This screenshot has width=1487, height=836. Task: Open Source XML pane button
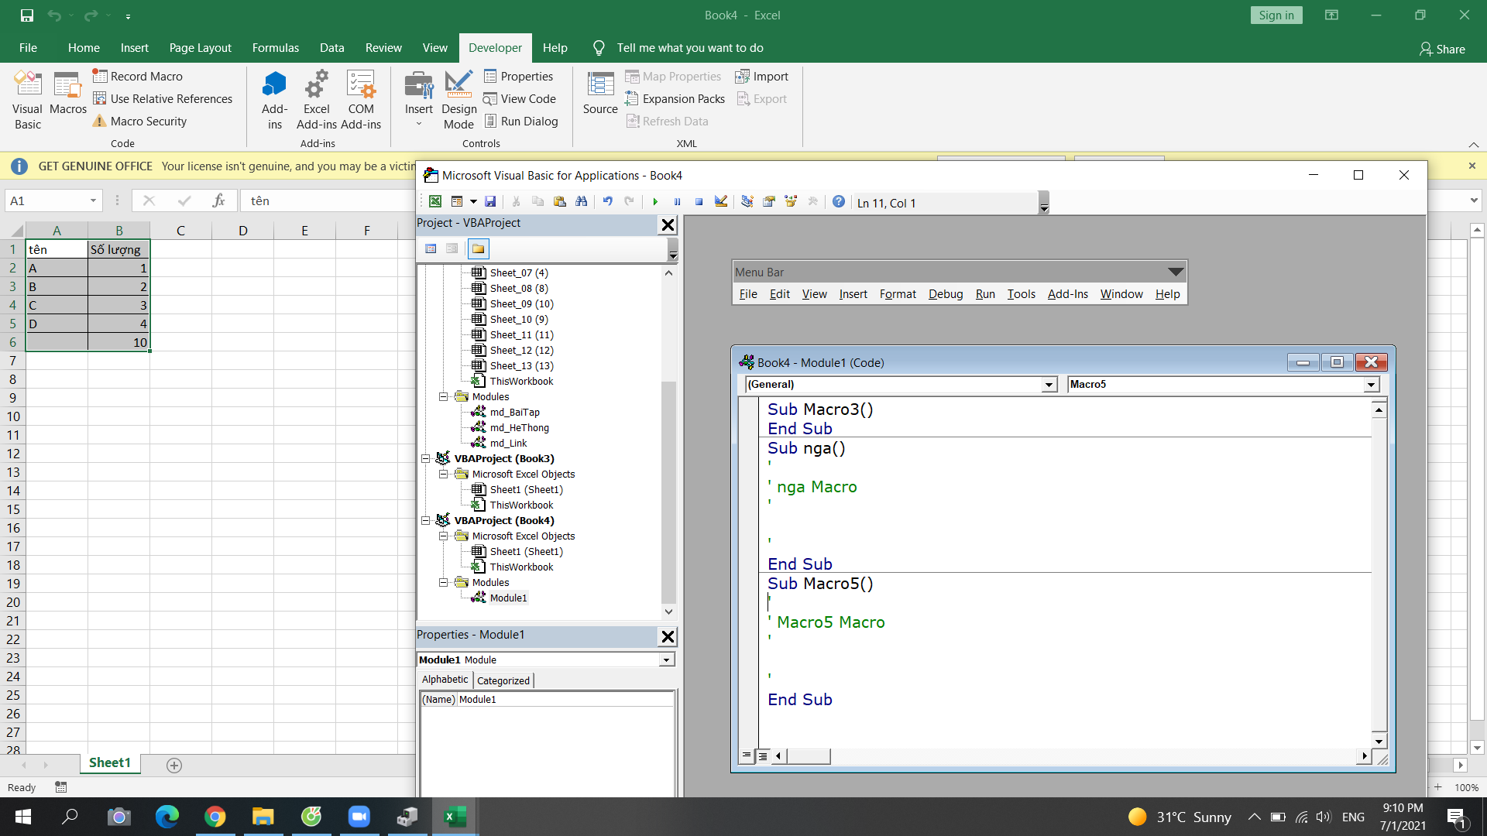(600, 93)
